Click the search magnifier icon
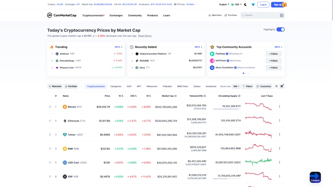Screen dimensions: 333x187 pyautogui.click(x=243, y=15)
